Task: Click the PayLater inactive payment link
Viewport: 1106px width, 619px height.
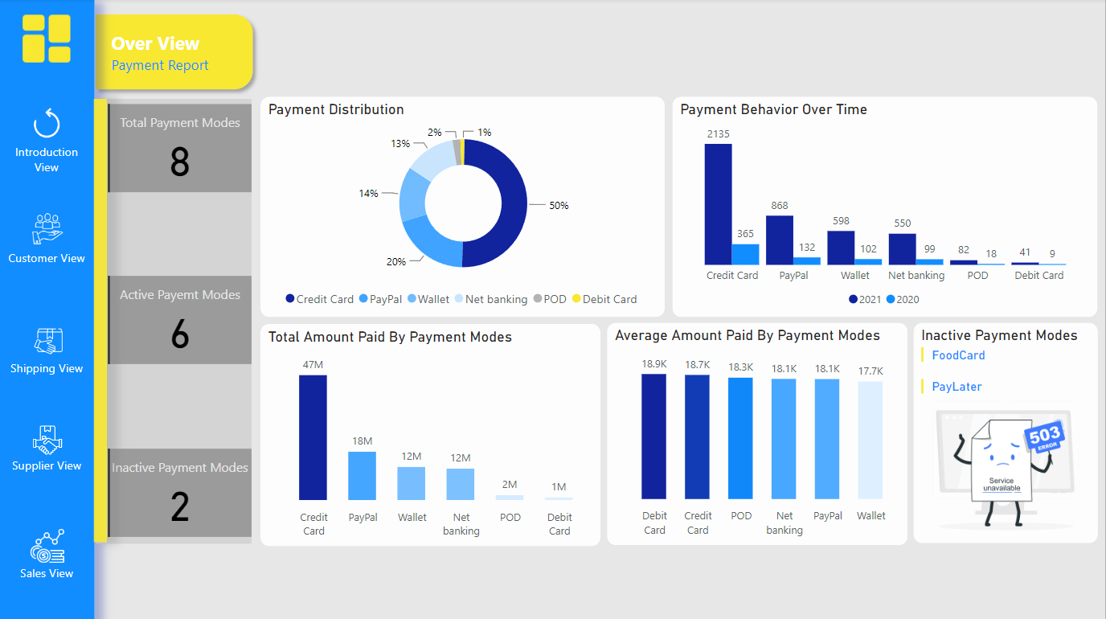Action: [956, 387]
